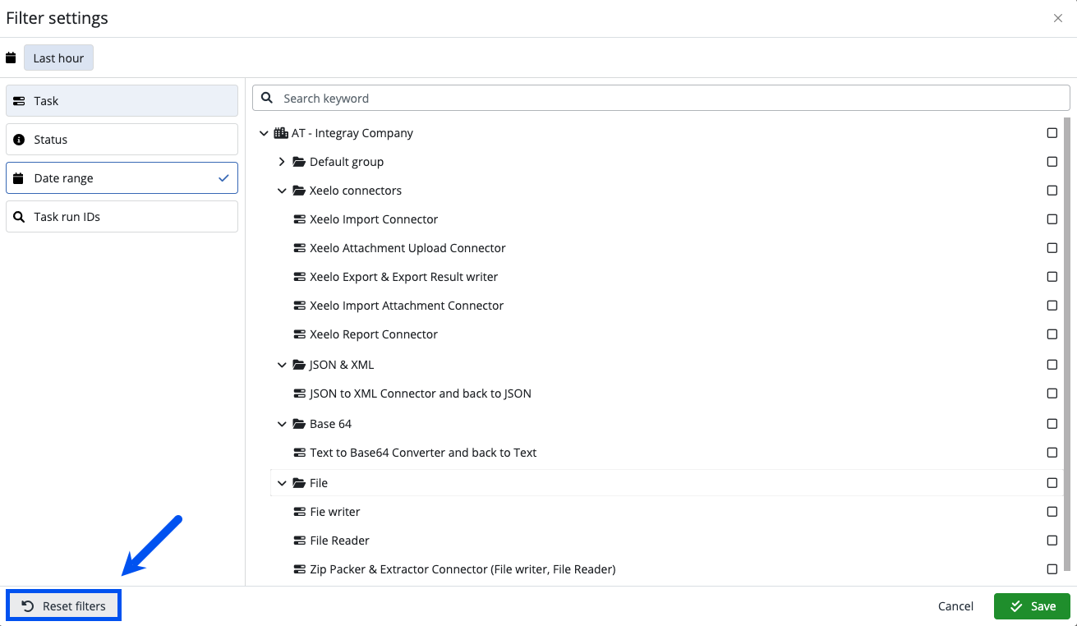Click the Task run IDs magnifier icon
The height and width of the screenshot is (626, 1077).
pyautogui.click(x=20, y=216)
